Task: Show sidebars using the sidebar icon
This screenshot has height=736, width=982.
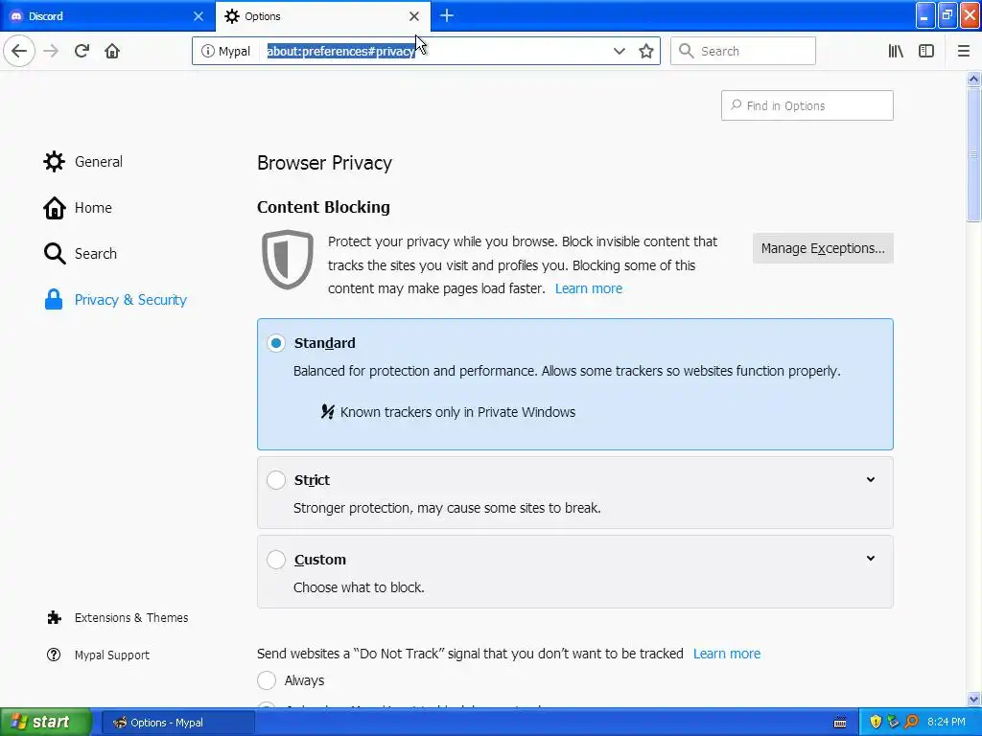Action: (926, 51)
